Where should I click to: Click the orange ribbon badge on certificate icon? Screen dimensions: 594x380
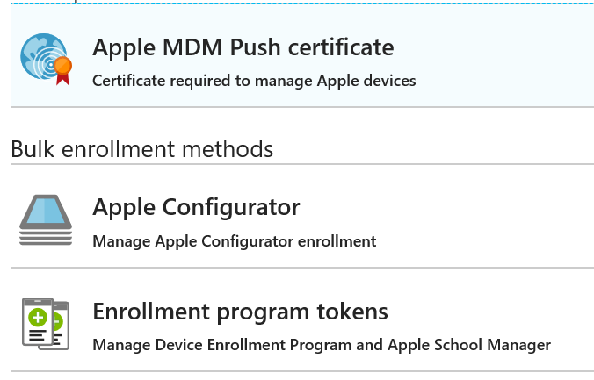pyautogui.click(x=62, y=68)
